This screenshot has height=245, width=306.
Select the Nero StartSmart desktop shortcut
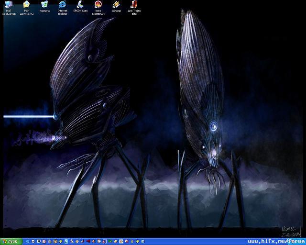click(98, 8)
